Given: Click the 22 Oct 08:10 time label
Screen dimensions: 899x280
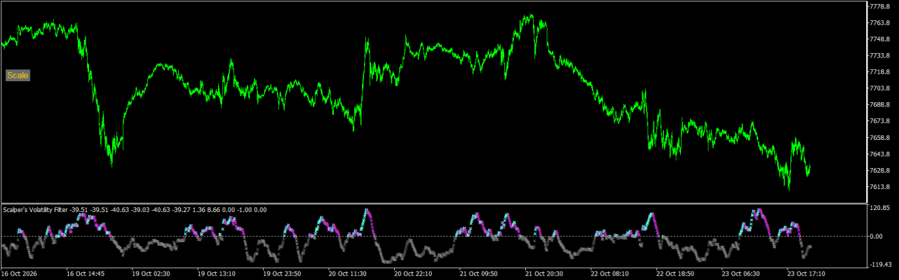Looking at the screenshot, I should (611, 274).
